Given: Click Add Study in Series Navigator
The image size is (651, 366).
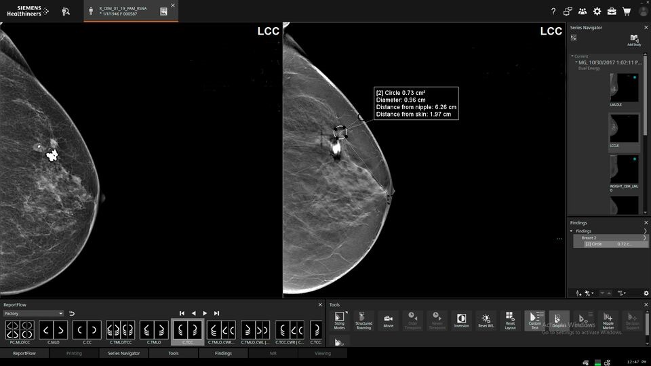Looking at the screenshot, I should 633,40.
